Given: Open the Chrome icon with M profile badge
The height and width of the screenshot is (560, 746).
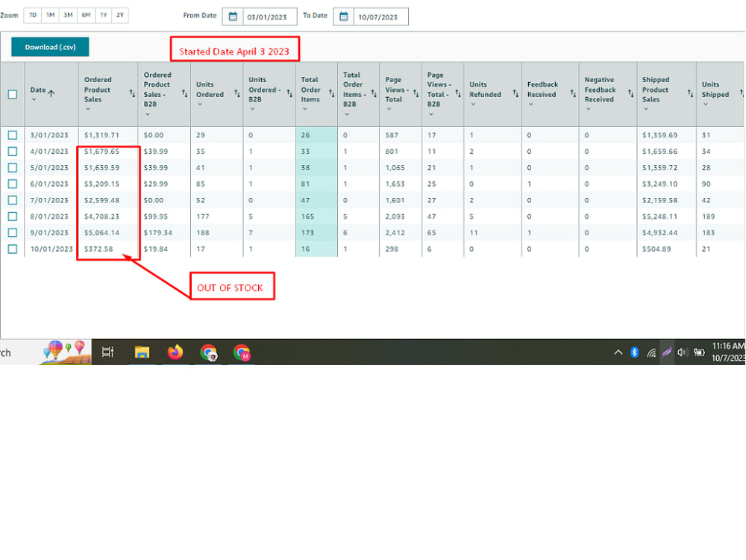Looking at the screenshot, I should coord(242,352).
